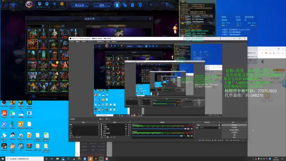Click the 预言之章 button in game

(x=79, y=5)
